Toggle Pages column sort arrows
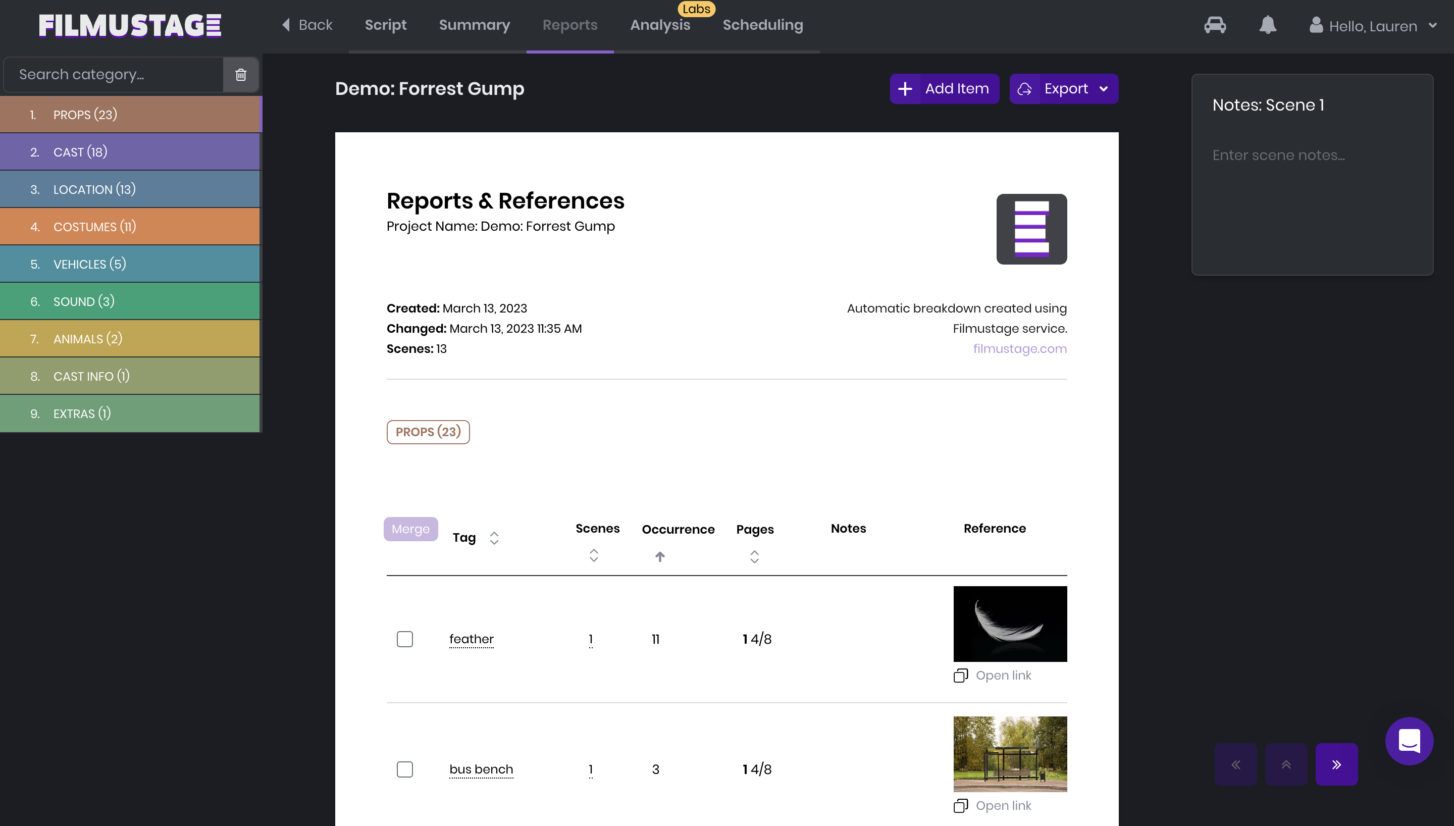Image resolution: width=1454 pixels, height=826 pixels. (x=754, y=556)
